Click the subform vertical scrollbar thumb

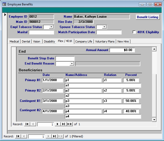pos(154,95)
